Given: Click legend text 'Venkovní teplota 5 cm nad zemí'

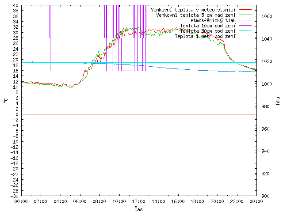Looking at the screenshot, I should pyautogui.click(x=196, y=15).
